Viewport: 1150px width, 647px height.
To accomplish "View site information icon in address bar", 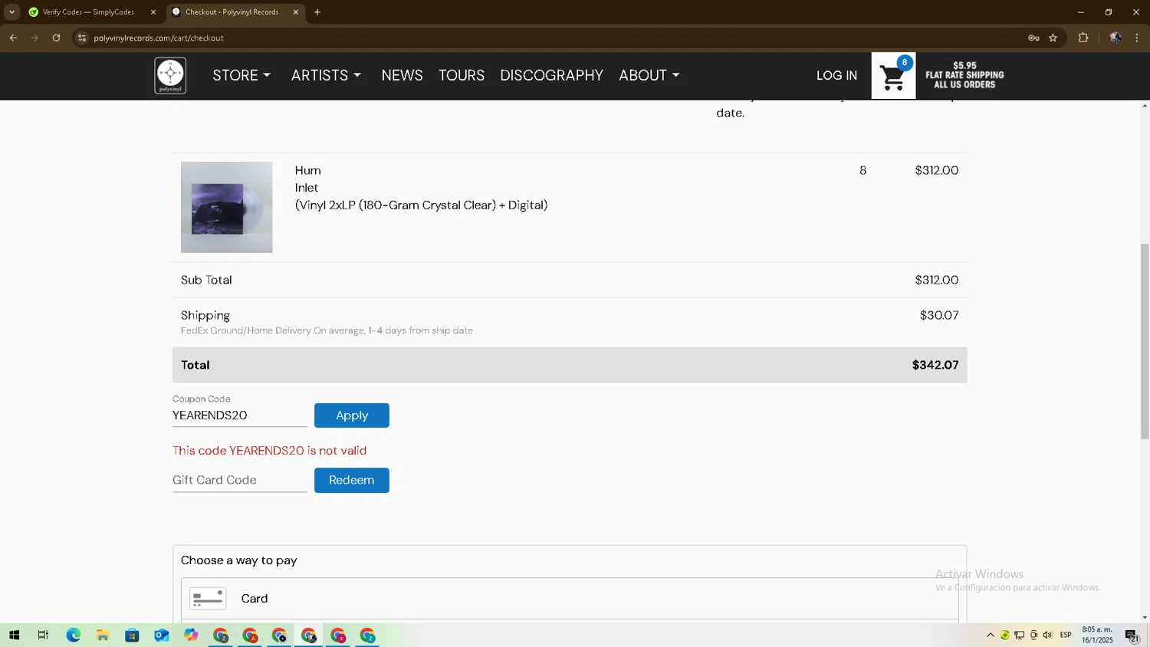I will coord(82,38).
